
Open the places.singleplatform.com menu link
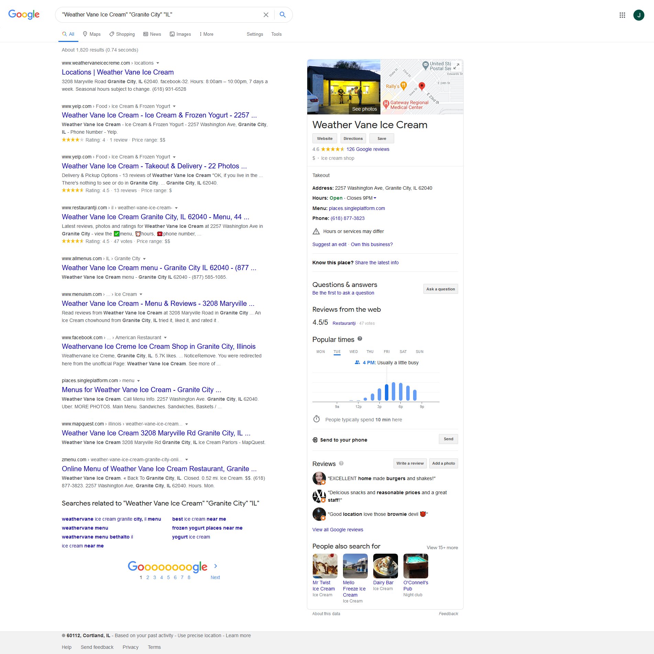pos(357,208)
